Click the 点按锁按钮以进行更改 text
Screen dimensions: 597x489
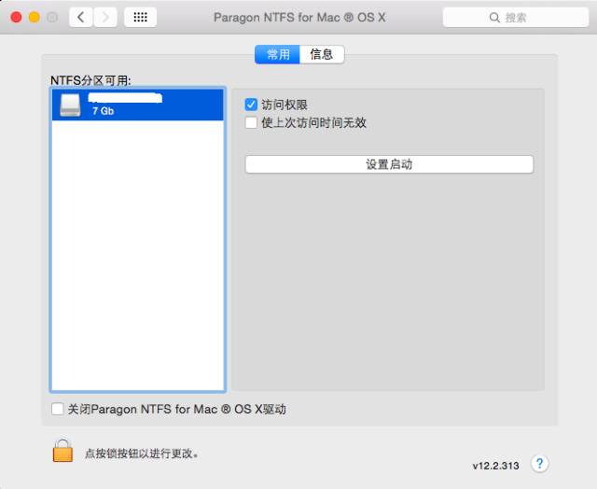(141, 454)
